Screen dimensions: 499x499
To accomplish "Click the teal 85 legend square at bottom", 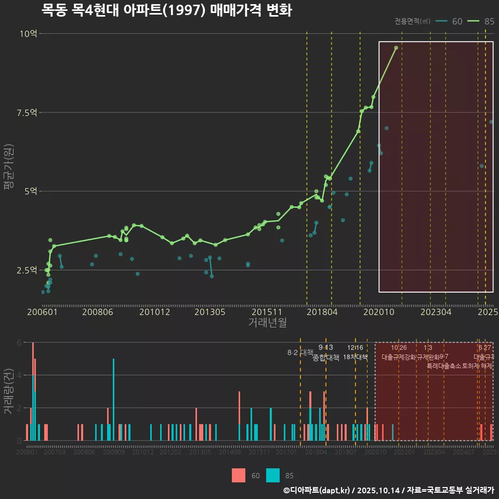I will (x=273, y=475).
